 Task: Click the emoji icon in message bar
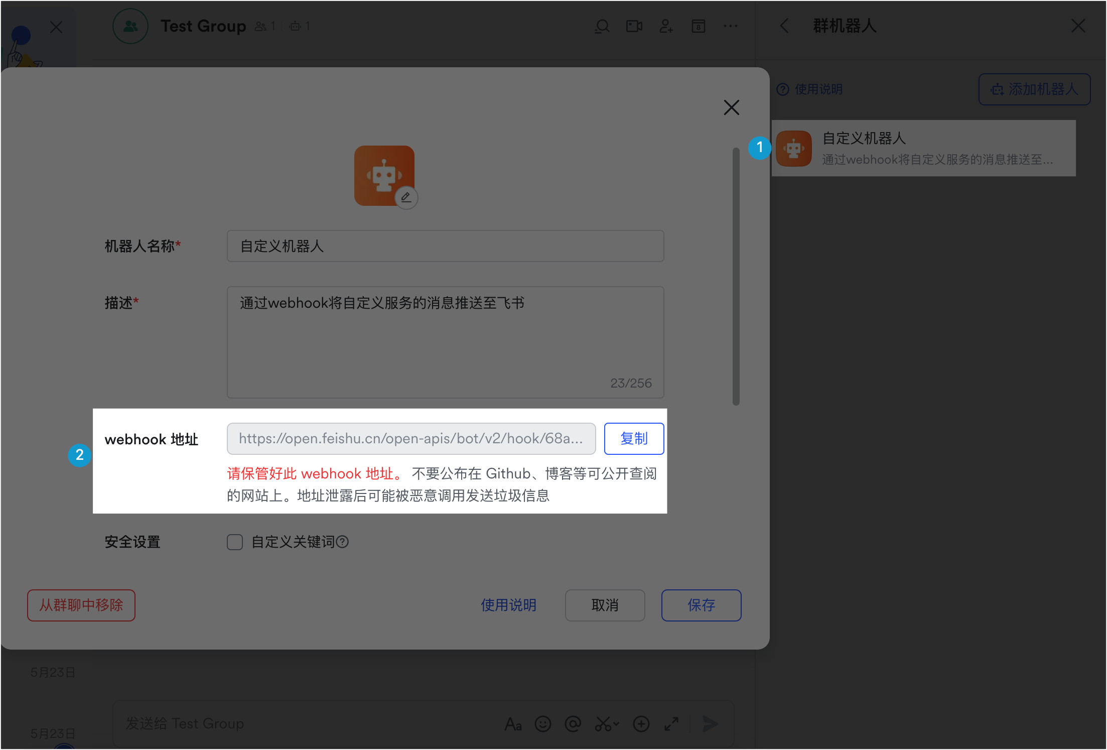pyautogui.click(x=542, y=724)
